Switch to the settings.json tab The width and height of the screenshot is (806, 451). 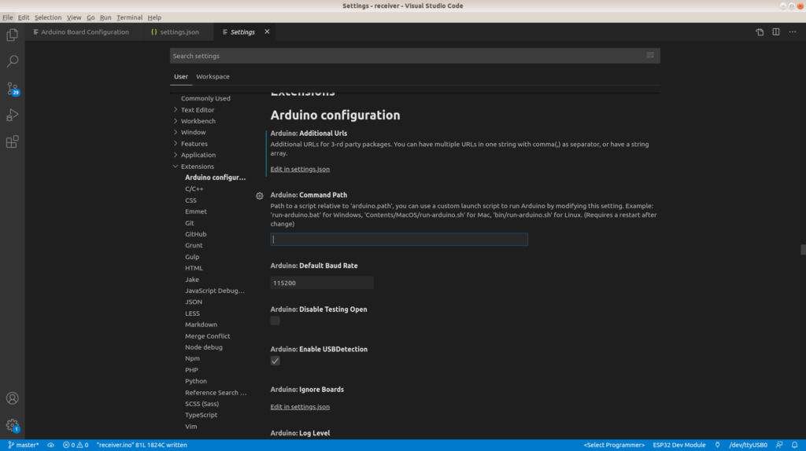[179, 32]
